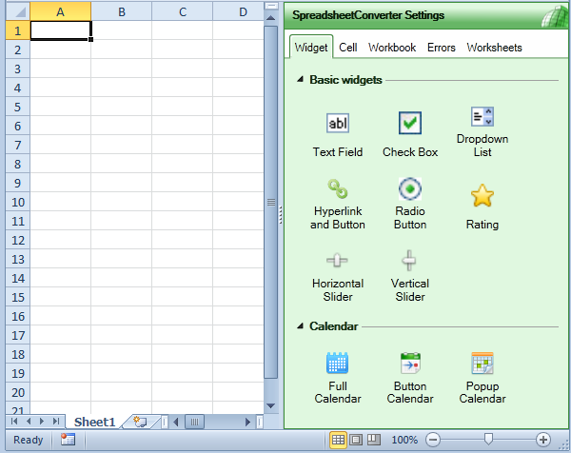This screenshot has width=571, height=453.
Task: Go to the next sheet tab
Action: [x=42, y=422]
